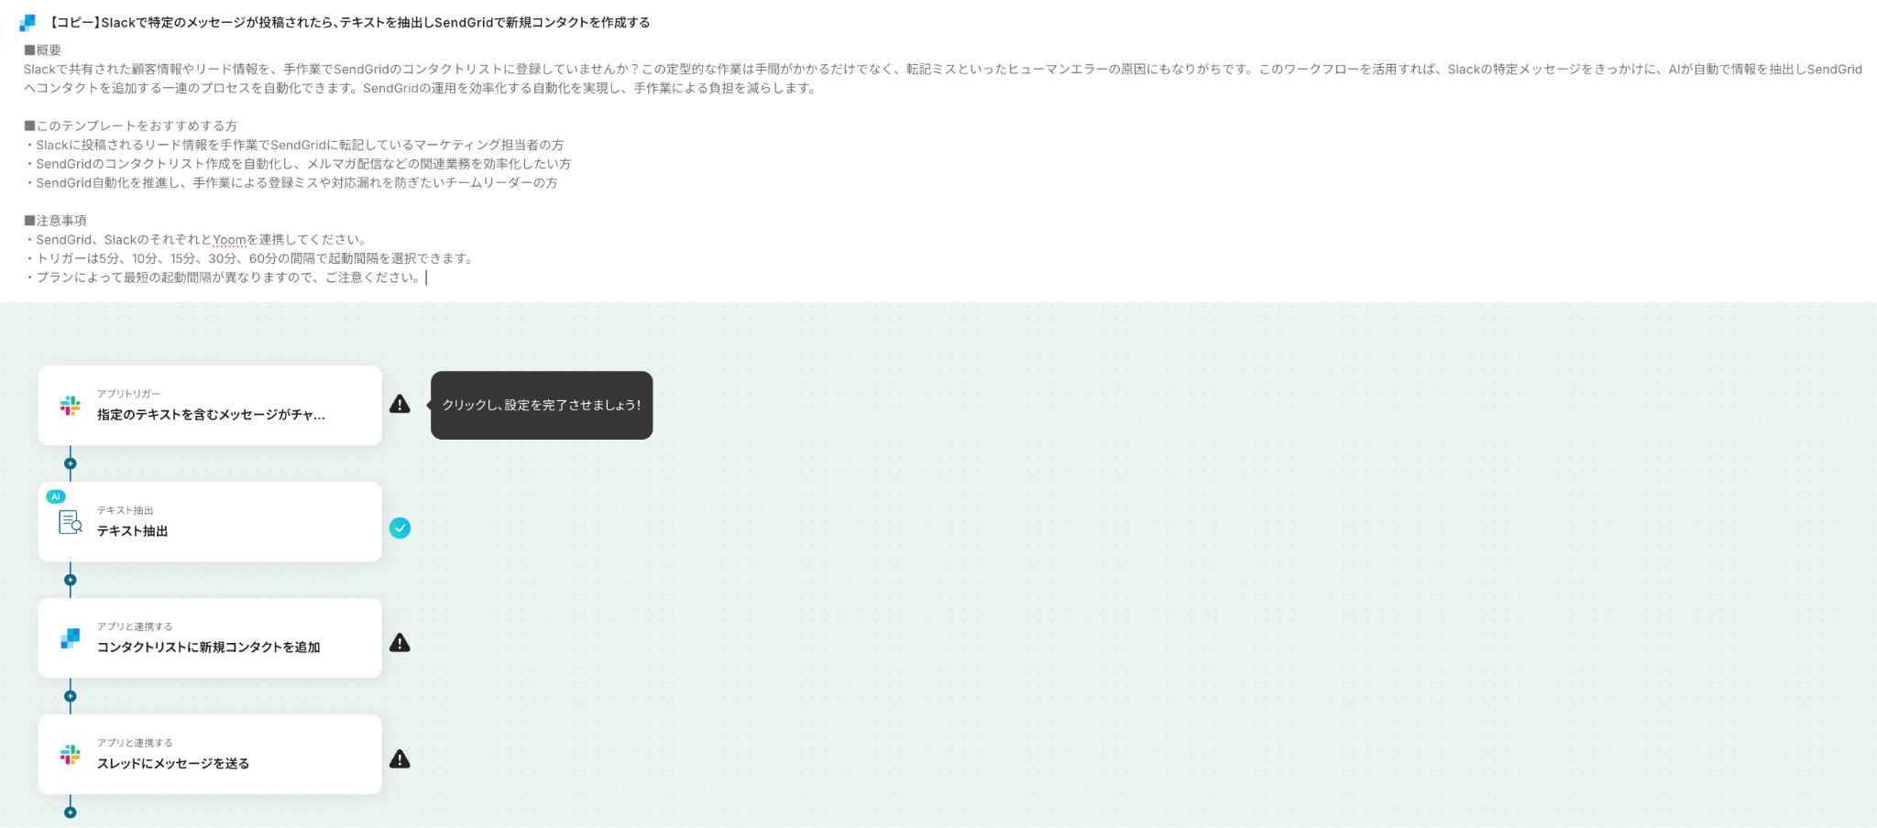Open the スレッドにメッセージを送る step

pos(210,755)
